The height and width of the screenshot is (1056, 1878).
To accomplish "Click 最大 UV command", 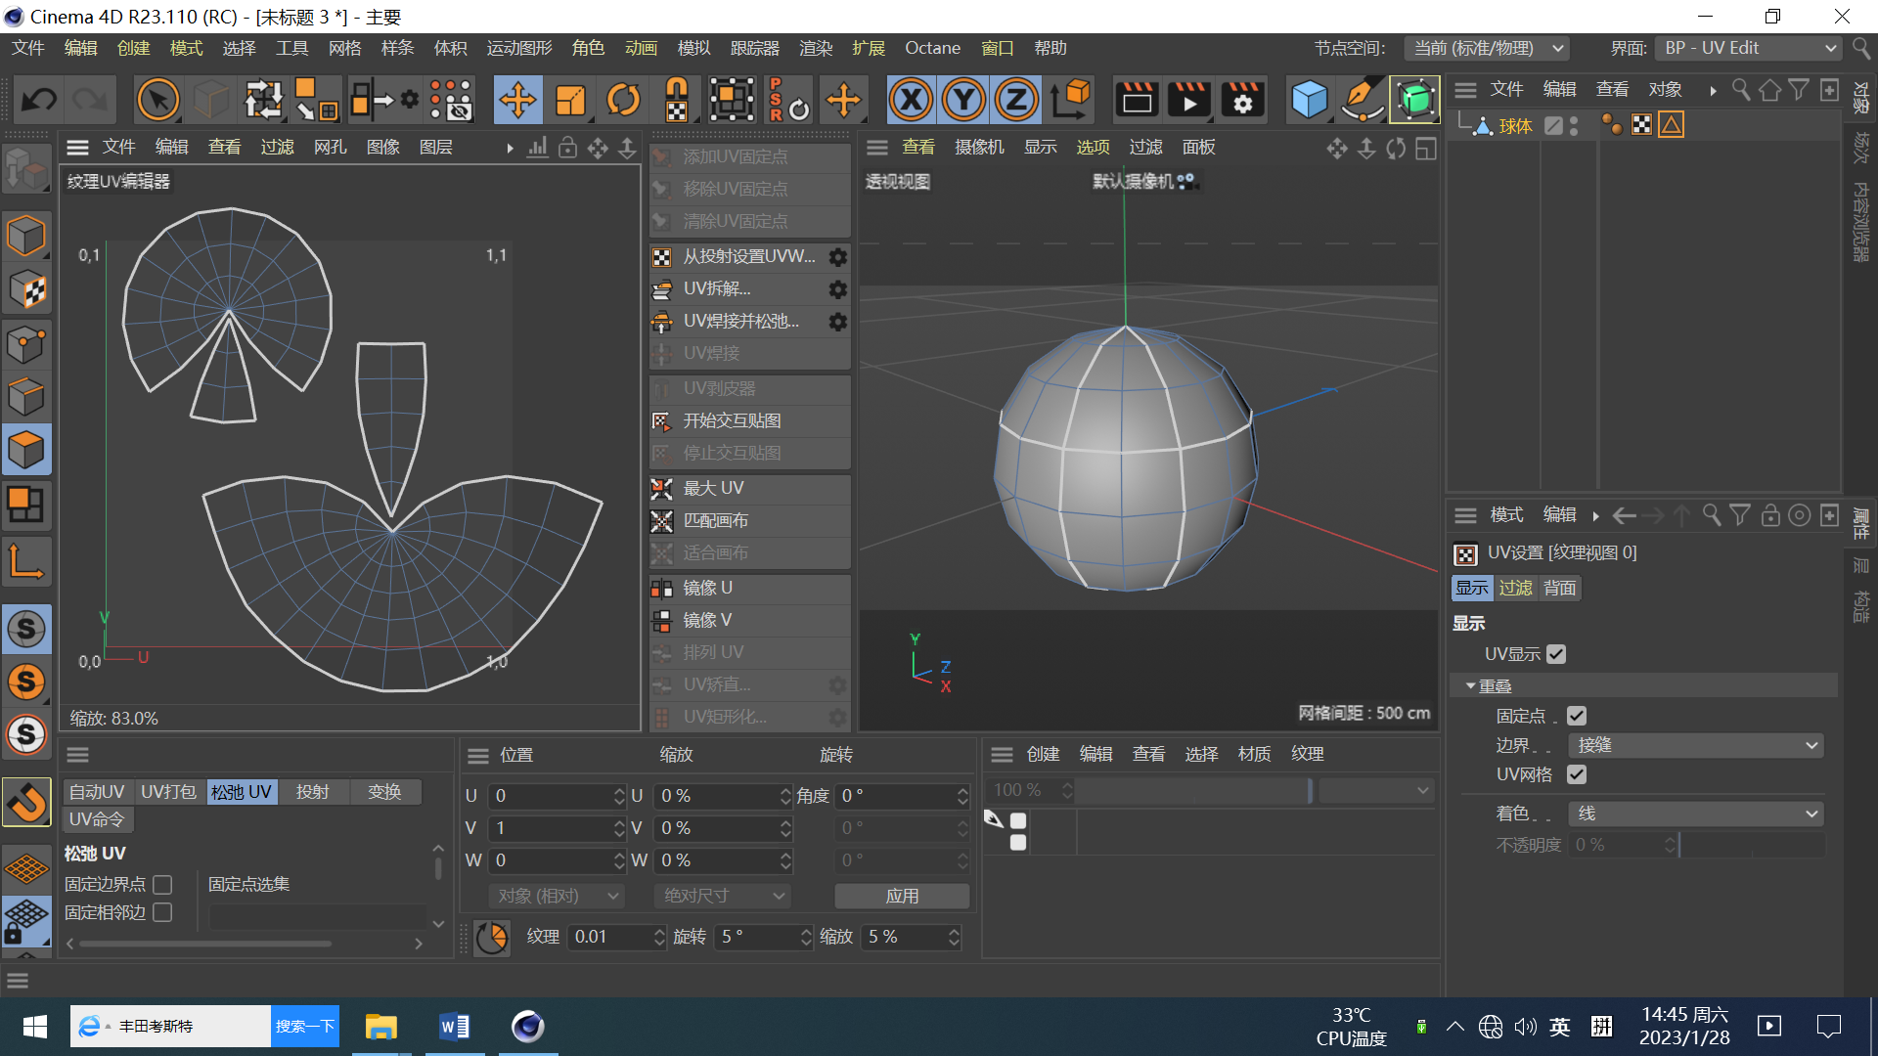I will tap(713, 488).
